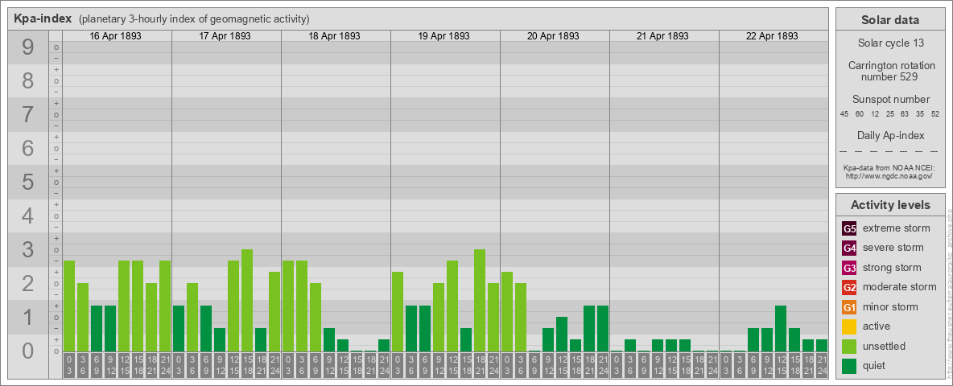
Task: Click the 0-3 time slot label under 16 Apr
Action: [69, 366]
